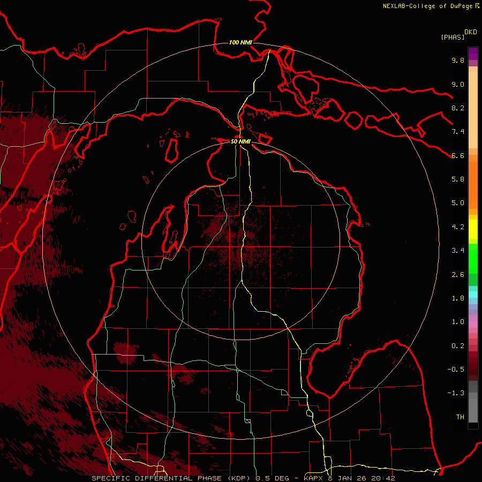Screen dimensions: 482x482
Task: Click the -1.3 legend value
Action: coord(456,393)
